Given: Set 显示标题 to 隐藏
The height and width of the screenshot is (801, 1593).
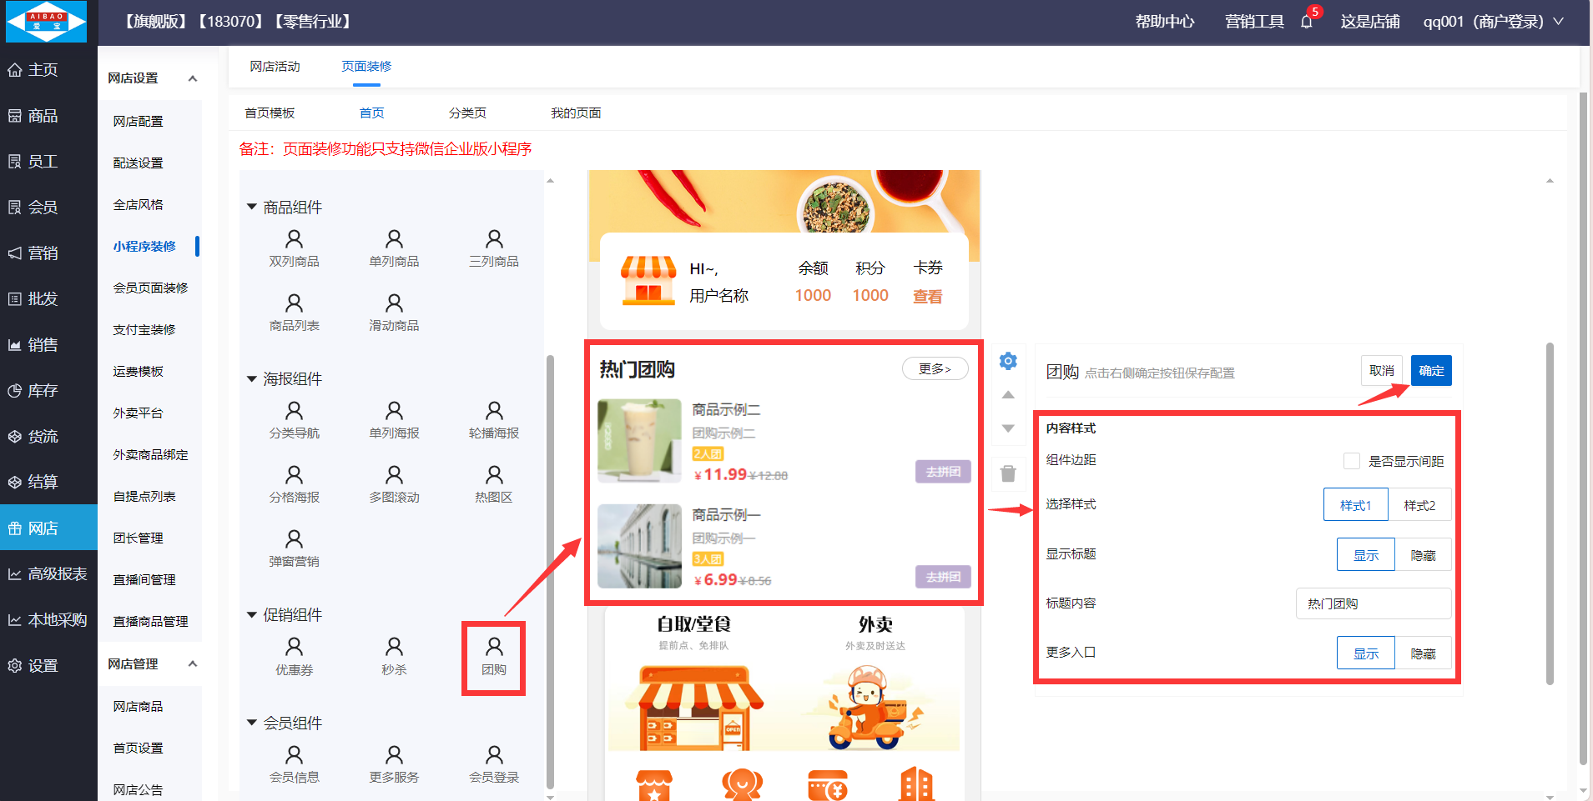Looking at the screenshot, I should [x=1422, y=555].
